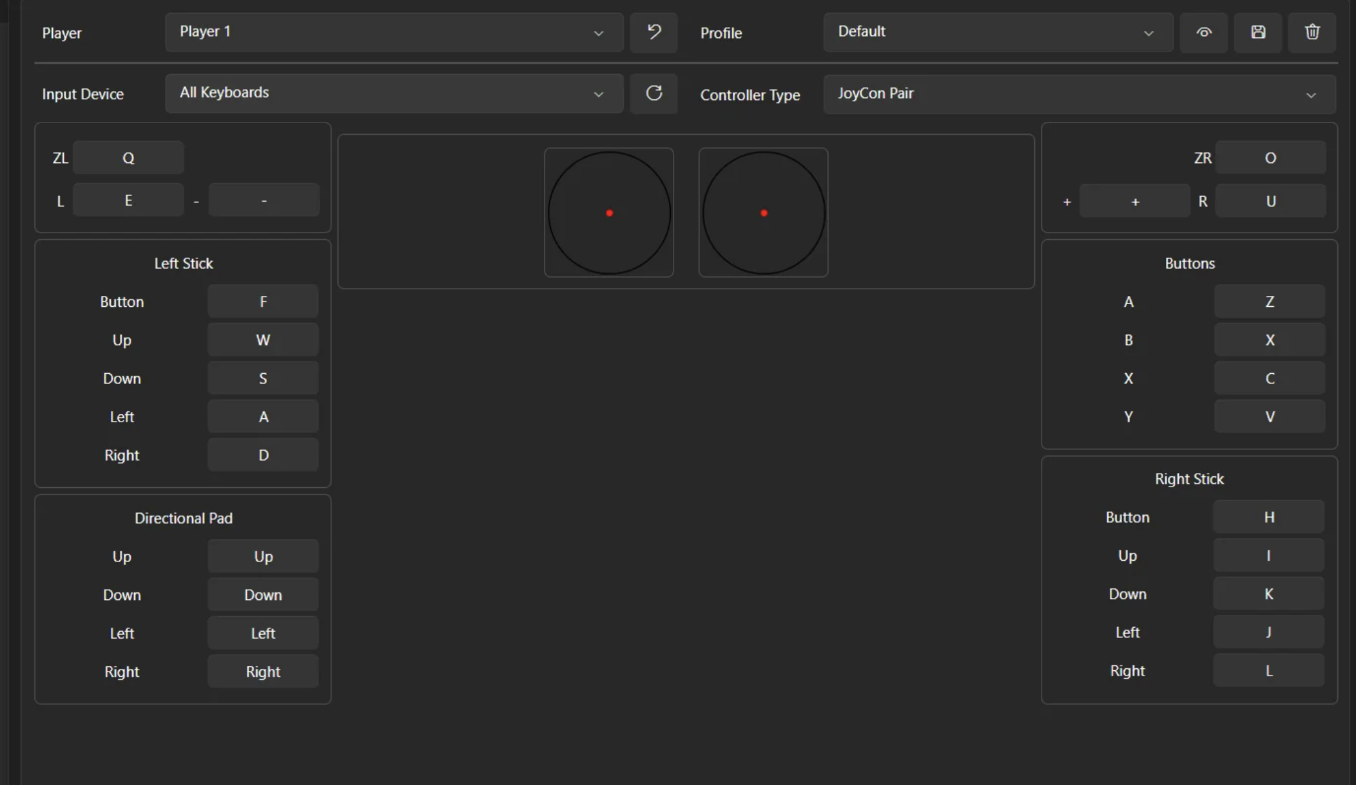Viewport: 1356px width, 785px height.
Task: Change Right Stick Button binding H
Action: click(x=1268, y=517)
